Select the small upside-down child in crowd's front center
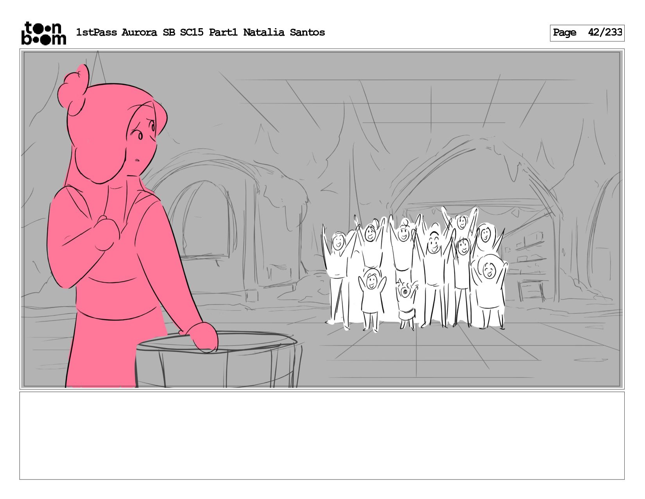Screen dimensions: 645x499 (x=406, y=304)
